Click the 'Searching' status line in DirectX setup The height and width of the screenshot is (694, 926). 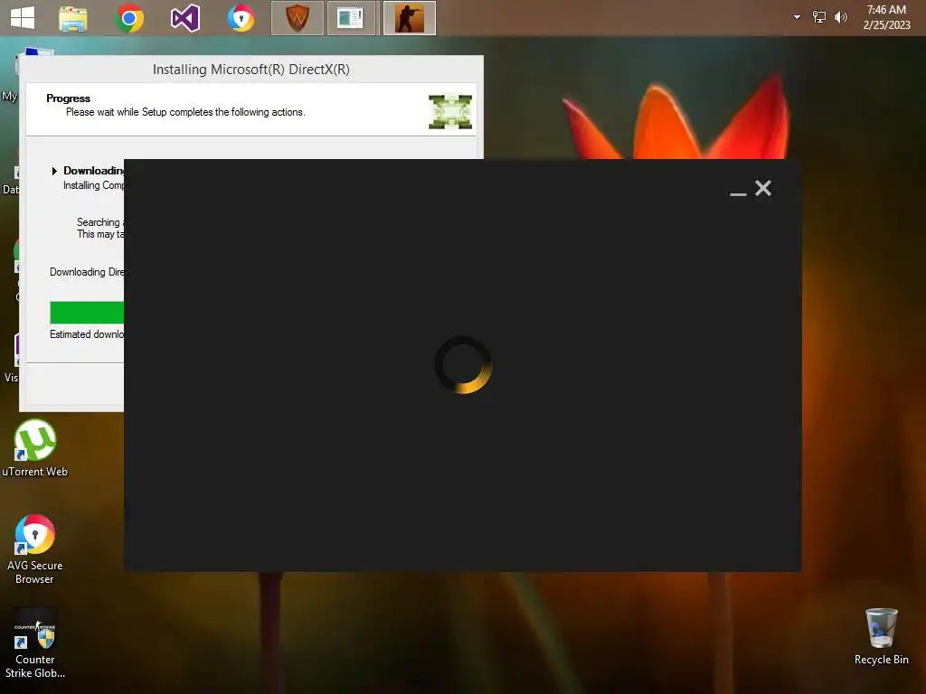(x=99, y=222)
